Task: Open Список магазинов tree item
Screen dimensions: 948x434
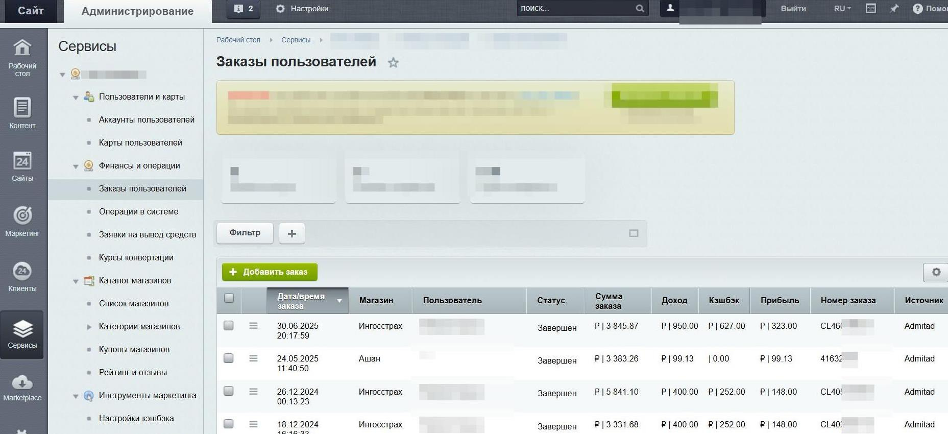Action: 134,303
